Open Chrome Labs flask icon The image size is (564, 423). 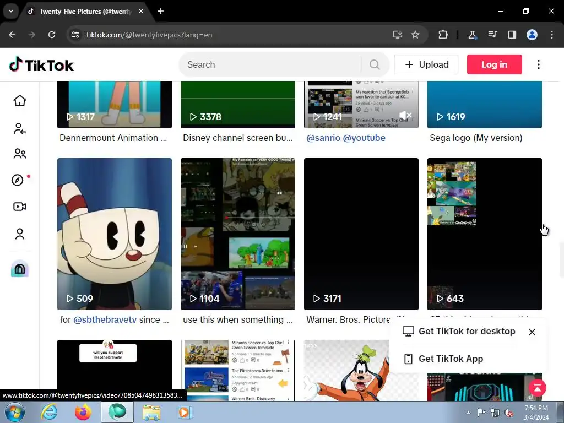pyautogui.click(x=472, y=35)
